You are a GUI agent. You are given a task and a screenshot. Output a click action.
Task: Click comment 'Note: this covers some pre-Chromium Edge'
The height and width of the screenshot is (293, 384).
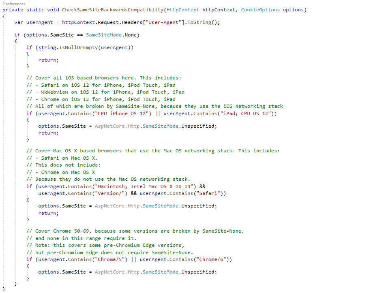(105, 245)
